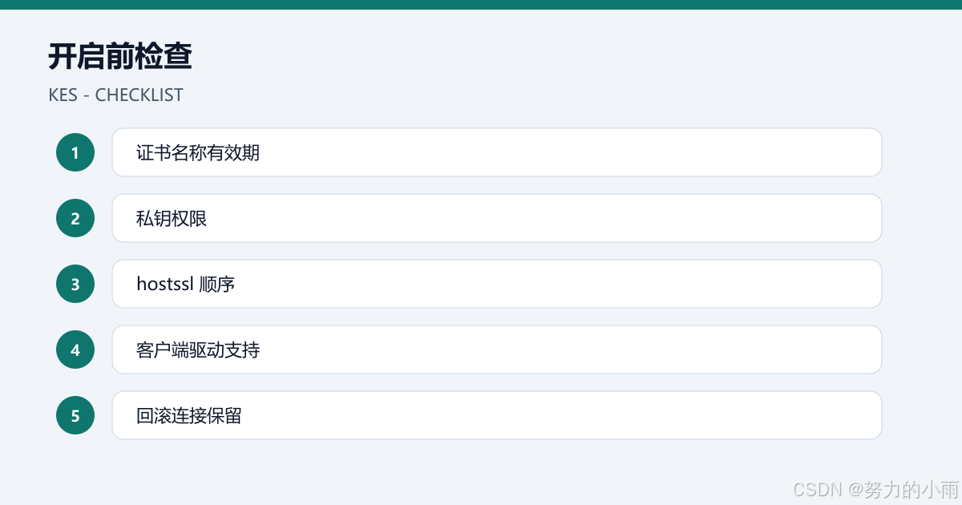
Task: Click the CHECKLIST word in the subtitle
Action: click(139, 95)
